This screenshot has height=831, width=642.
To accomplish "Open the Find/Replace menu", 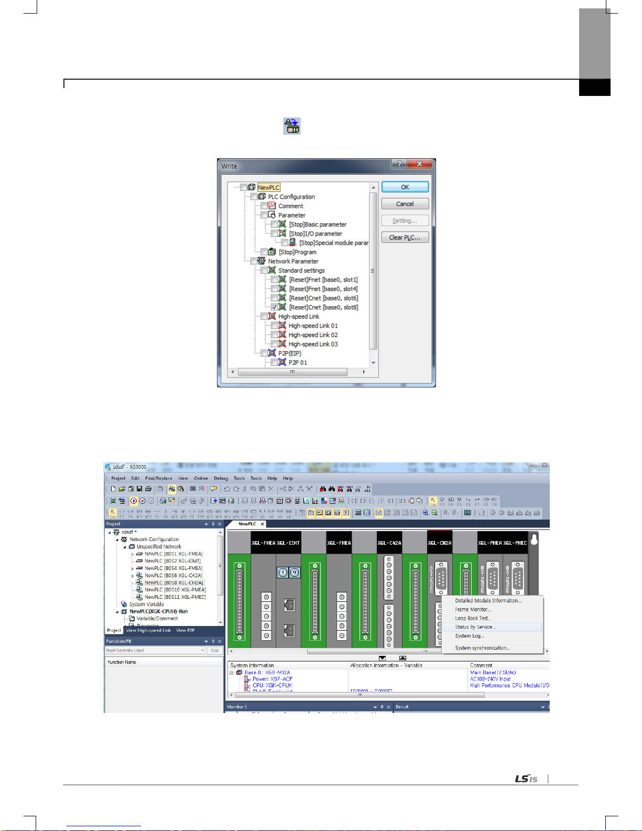I will click(158, 478).
